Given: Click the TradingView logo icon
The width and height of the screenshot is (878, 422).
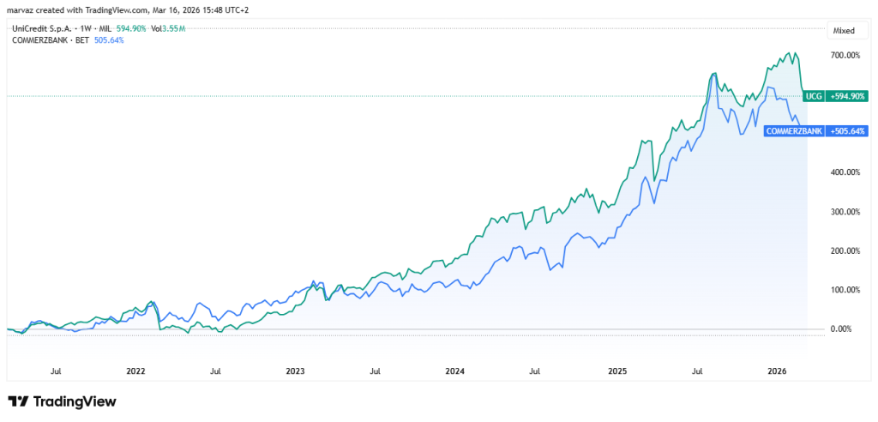Looking at the screenshot, I should [x=18, y=401].
